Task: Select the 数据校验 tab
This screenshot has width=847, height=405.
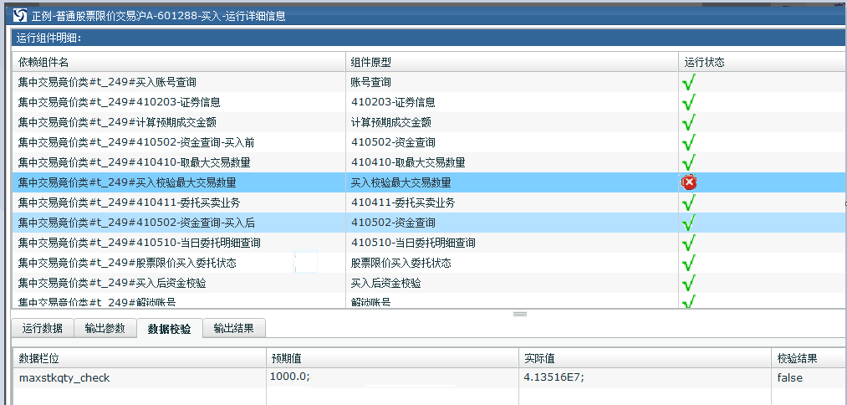Action: (x=169, y=328)
